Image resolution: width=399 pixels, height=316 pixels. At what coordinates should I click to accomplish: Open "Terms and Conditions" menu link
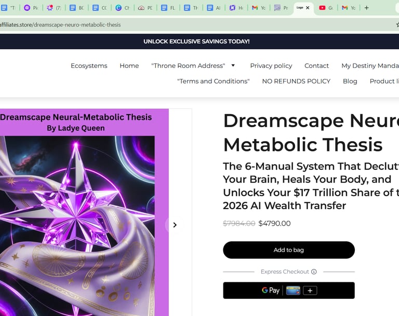[x=213, y=81]
